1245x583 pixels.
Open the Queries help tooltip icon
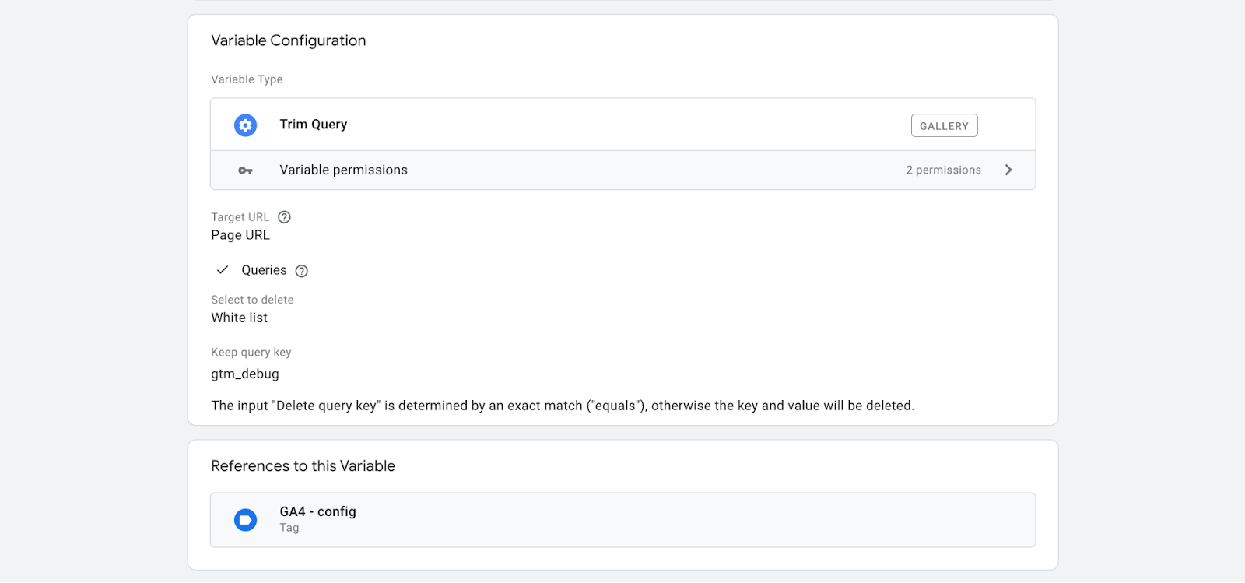coord(300,270)
